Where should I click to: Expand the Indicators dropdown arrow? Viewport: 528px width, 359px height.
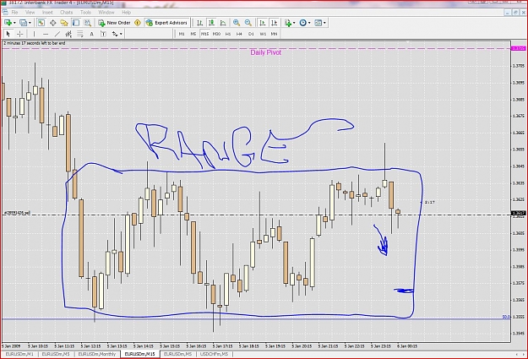[x=294, y=23]
